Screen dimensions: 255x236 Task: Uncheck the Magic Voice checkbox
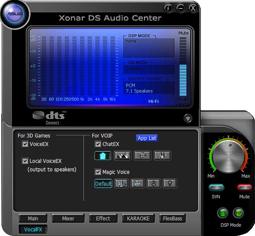click(x=98, y=172)
